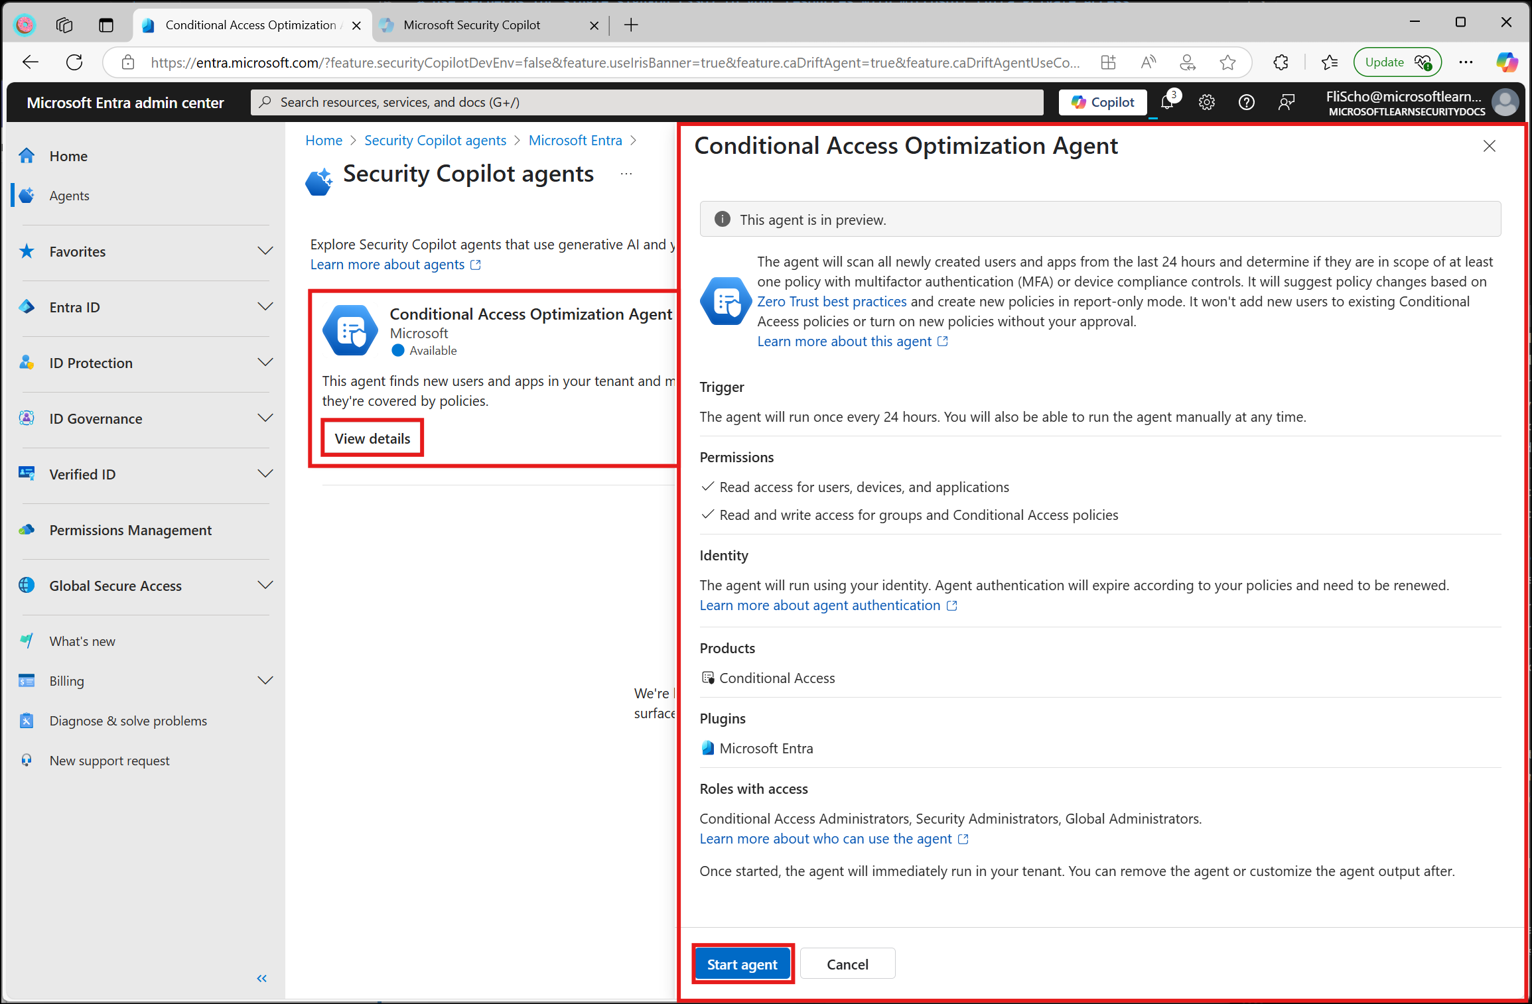Click the Start agent button
This screenshot has width=1532, height=1004.
[742, 964]
